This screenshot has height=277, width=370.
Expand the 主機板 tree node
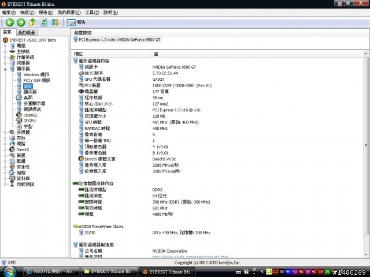click(5, 51)
